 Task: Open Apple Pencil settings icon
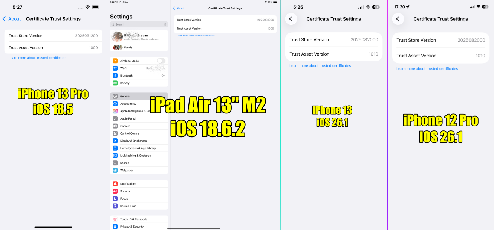point(115,118)
